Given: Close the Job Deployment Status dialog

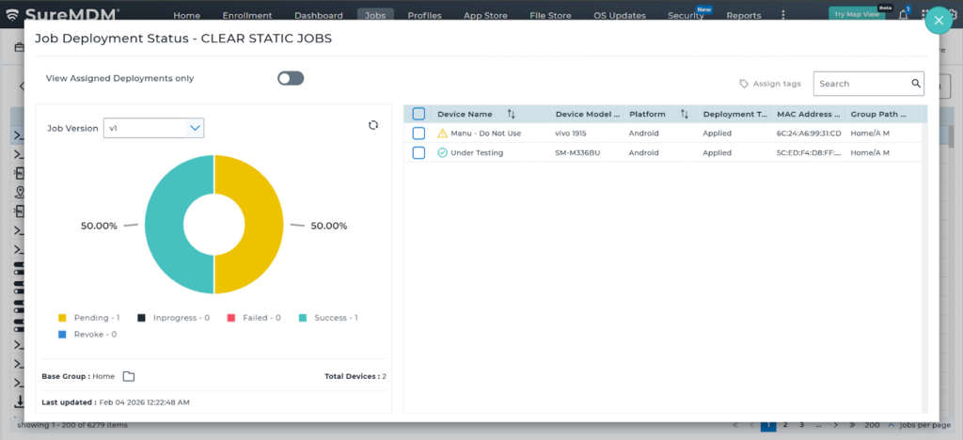Looking at the screenshot, I should click(x=938, y=20).
